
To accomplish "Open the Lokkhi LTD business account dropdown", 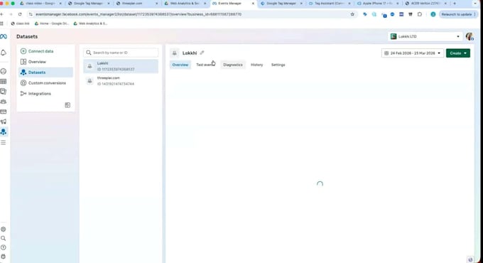I will click(425, 36).
